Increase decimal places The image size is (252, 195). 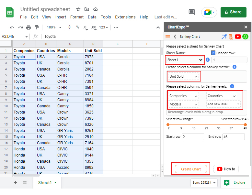94,27
